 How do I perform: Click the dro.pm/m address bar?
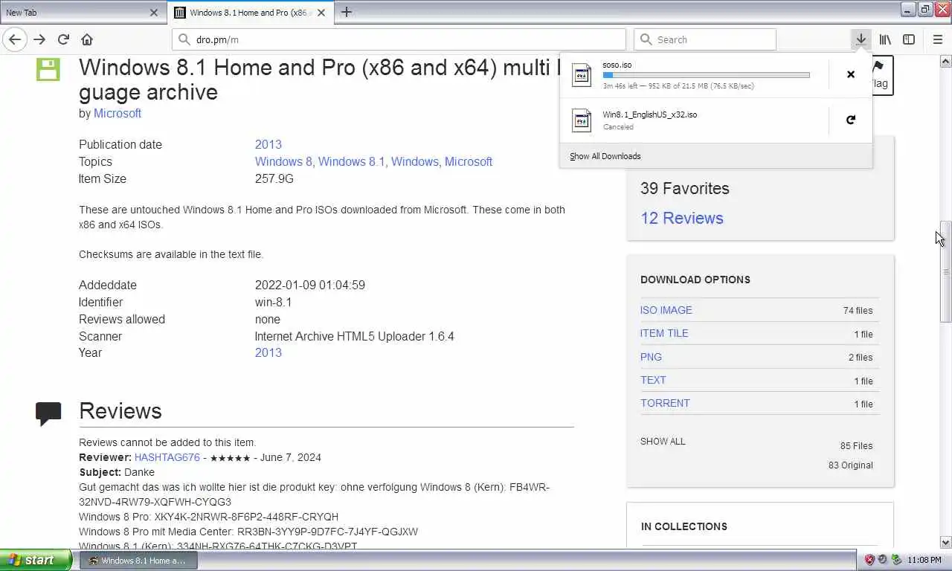pos(399,39)
